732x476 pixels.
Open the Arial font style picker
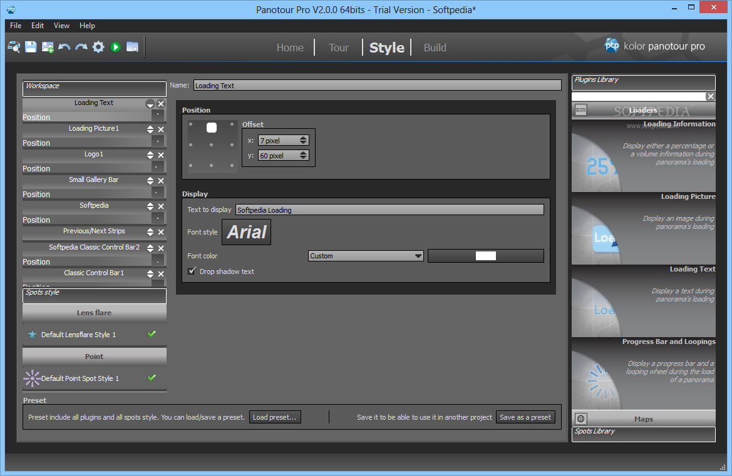(x=247, y=232)
